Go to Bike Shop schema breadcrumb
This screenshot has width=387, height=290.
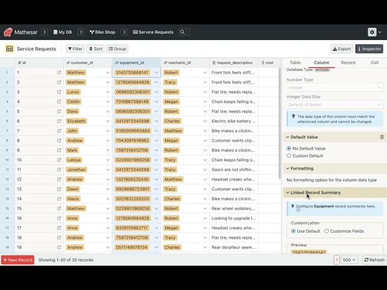tap(102, 32)
